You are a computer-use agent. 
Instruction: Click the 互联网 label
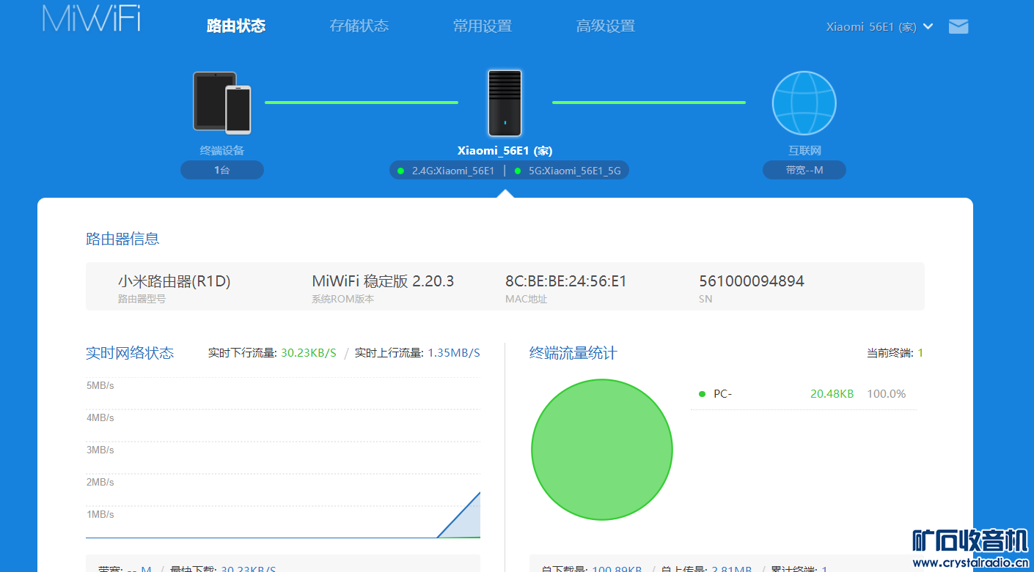(804, 151)
